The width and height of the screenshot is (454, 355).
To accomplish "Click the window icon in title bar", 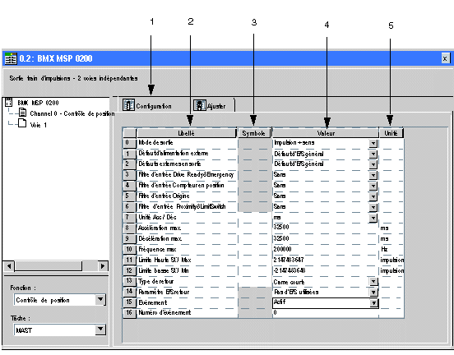I will click(x=11, y=58).
